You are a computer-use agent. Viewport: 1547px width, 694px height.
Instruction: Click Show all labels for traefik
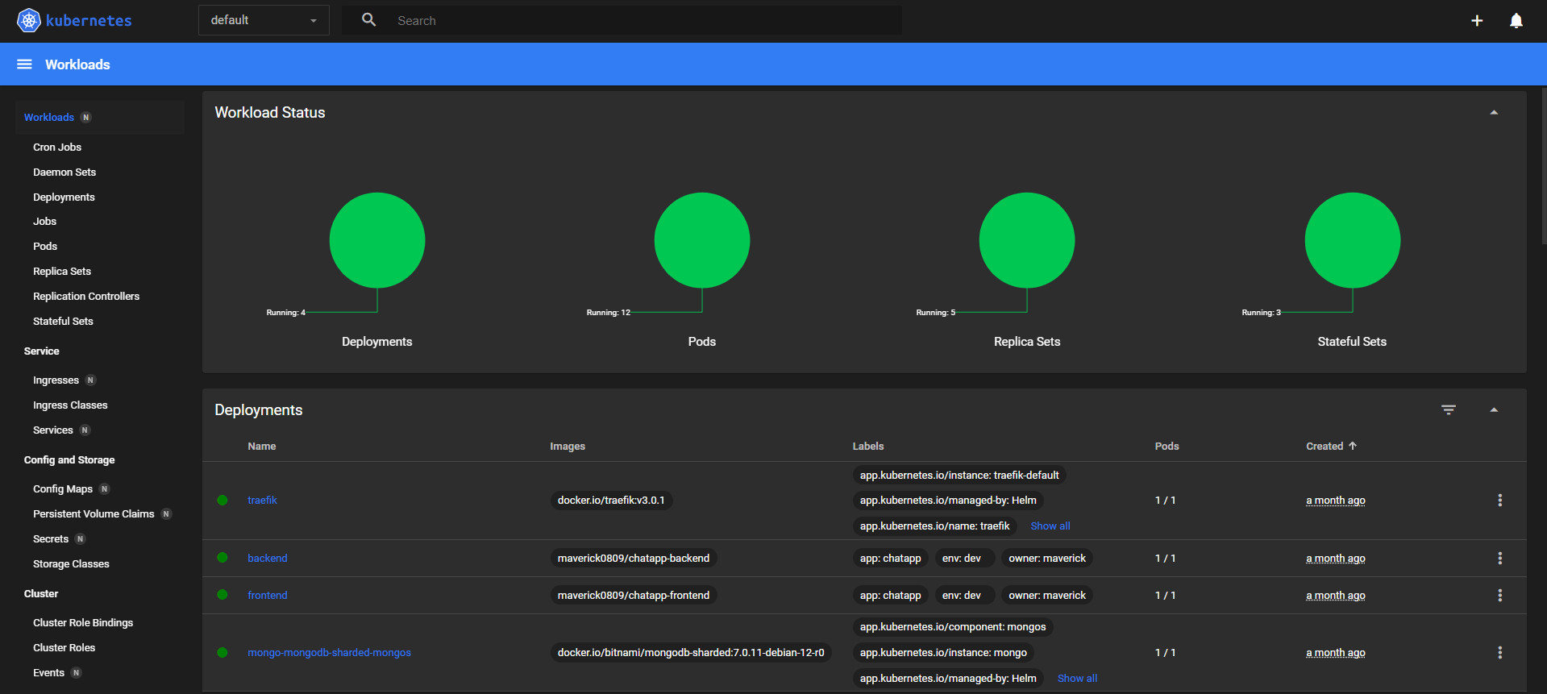tap(1050, 526)
